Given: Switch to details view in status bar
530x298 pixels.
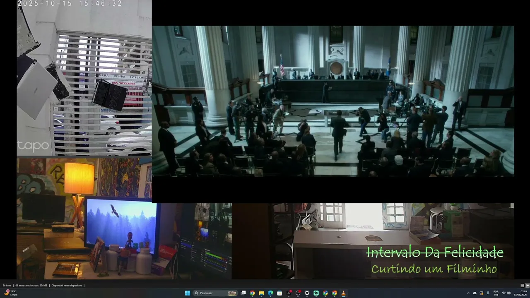Looking at the screenshot, I should (x=522, y=286).
